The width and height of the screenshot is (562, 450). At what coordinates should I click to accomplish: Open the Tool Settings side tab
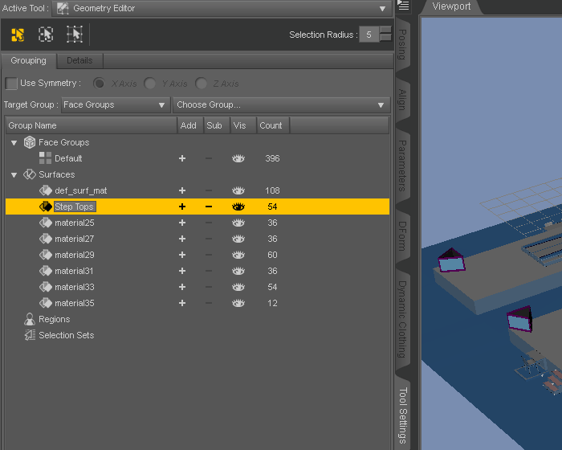pyautogui.click(x=403, y=415)
